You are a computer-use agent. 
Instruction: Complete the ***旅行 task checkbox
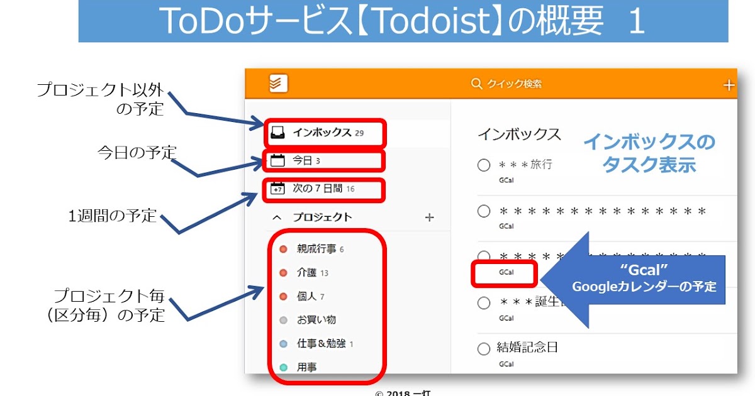click(484, 165)
